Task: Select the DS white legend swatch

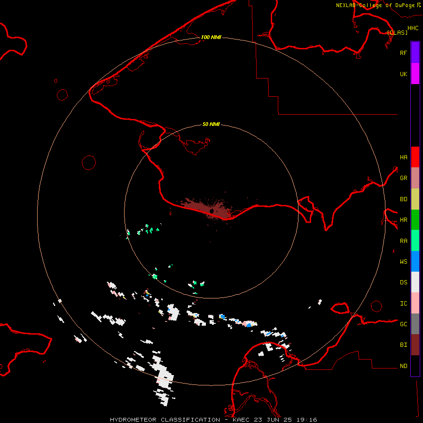Action: [x=415, y=282]
